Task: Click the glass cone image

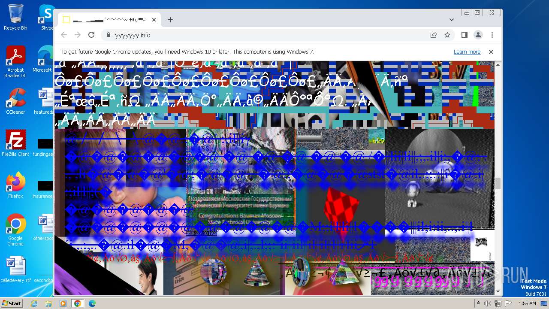Action: [x=256, y=273]
